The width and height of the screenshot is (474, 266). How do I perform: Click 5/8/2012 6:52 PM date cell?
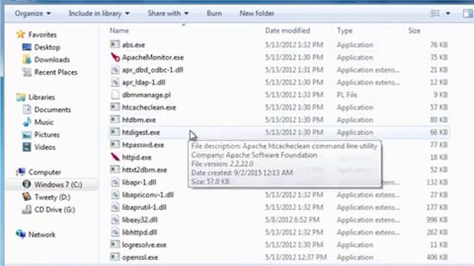292,220
